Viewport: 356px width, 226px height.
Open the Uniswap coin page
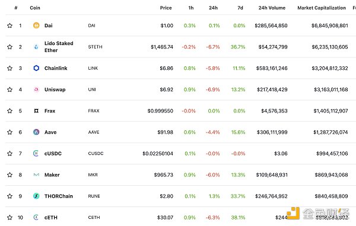point(55,89)
